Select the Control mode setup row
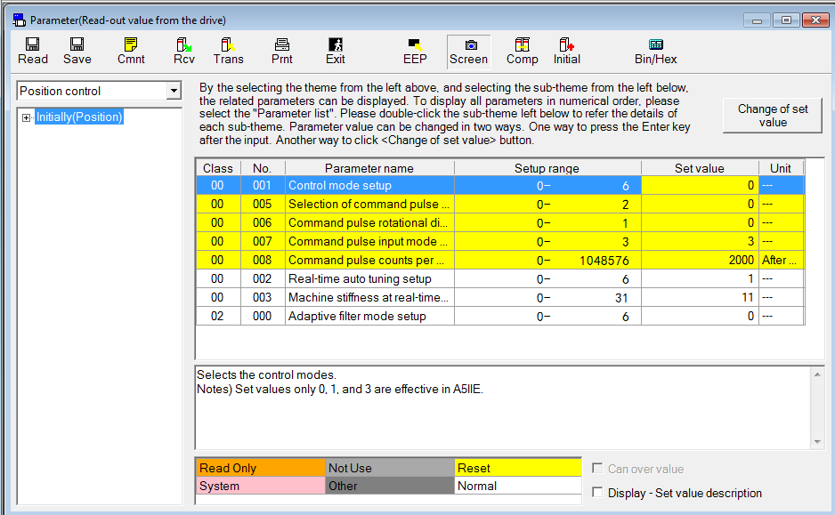The width and height of the screenshot is (835, 515). coord(500,186)
